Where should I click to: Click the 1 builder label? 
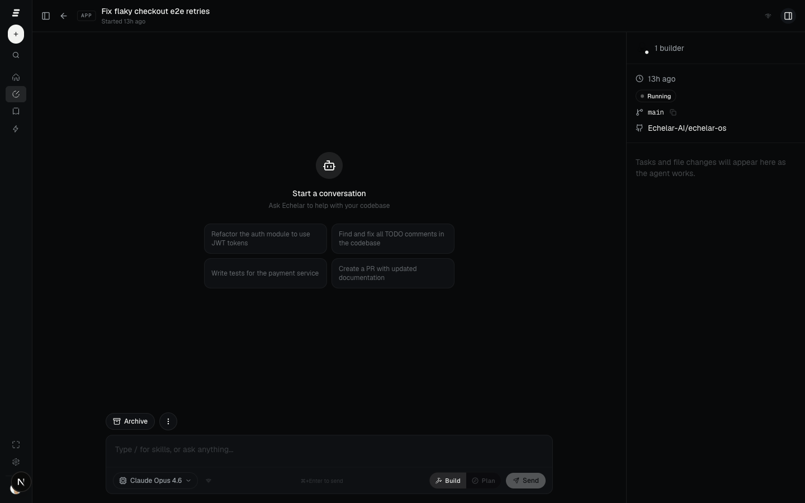coord(669,49)
